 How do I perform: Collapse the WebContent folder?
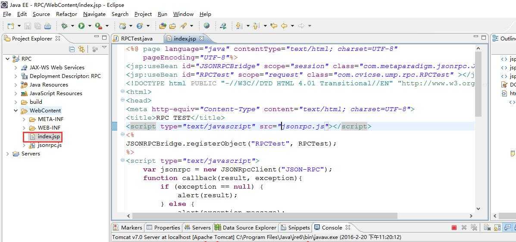pyautogui.click(x=16, y=111)
